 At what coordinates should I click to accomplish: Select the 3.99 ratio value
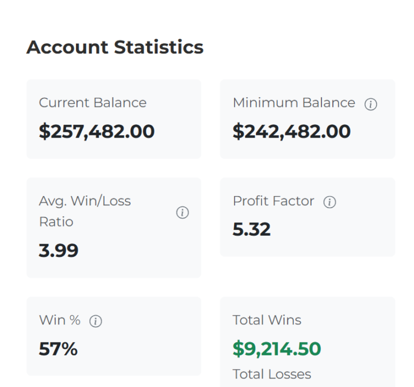(x=59, y=251)
